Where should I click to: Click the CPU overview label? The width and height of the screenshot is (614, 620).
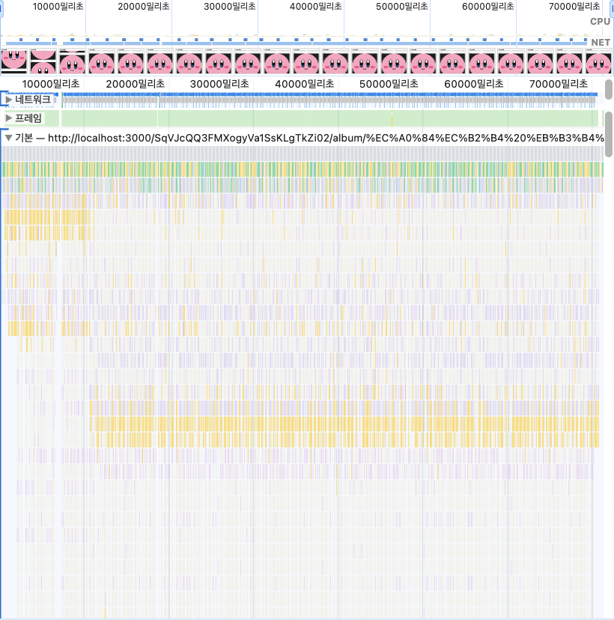(x=600, y=22)
